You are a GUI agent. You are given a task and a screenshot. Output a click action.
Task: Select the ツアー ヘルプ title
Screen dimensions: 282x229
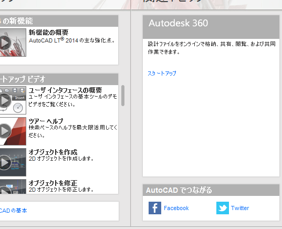46,121
